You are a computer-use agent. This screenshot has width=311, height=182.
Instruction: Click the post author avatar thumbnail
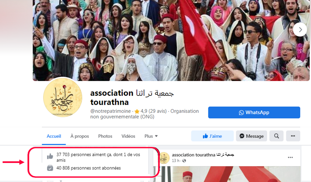pyautogui.click(x=164, y=158)
